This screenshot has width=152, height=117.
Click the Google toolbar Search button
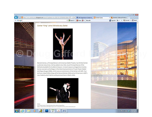[71, 20]
